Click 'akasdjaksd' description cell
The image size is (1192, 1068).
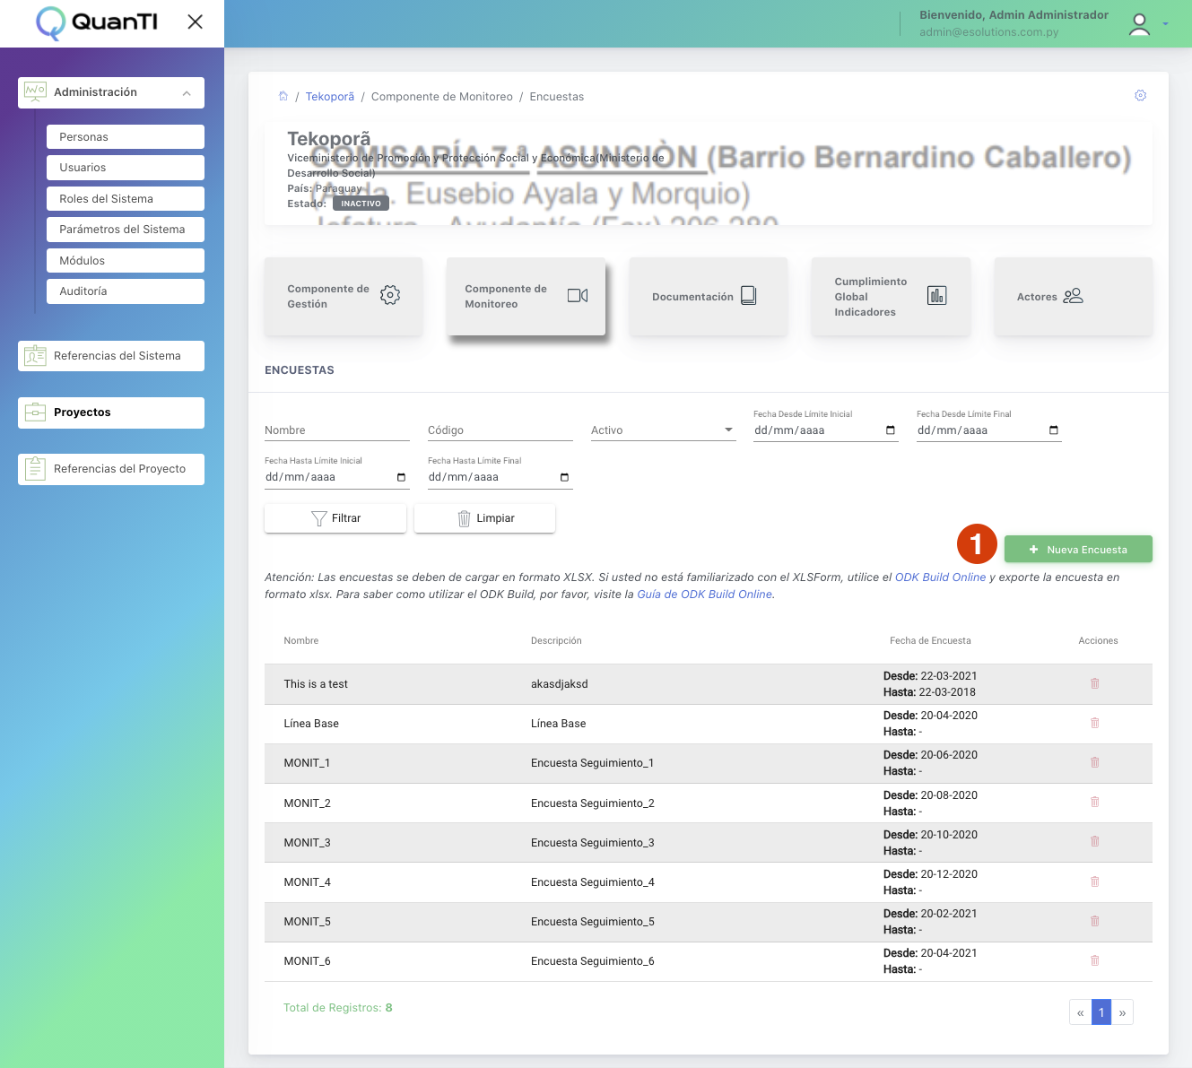click(560, 684)
